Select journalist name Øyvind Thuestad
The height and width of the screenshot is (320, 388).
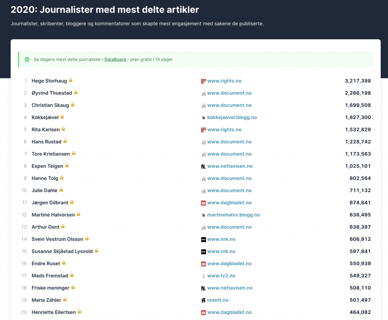pyautogui.click(x=52, y=93)
